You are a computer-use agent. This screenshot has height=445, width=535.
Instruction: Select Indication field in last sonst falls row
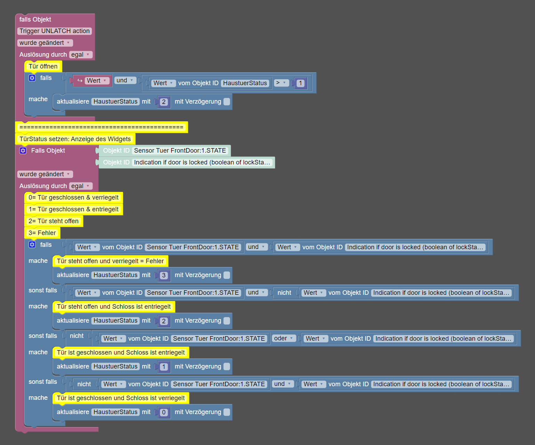(x=441, y=384)
